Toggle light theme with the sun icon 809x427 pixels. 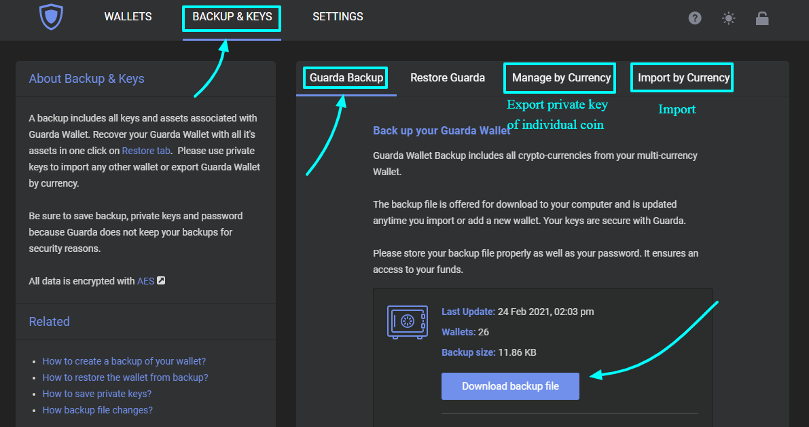click(x=728, y=18)
